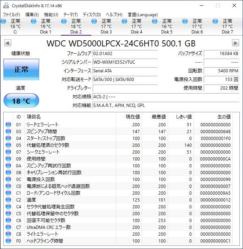Click the status icon for row 04 スタート/ストップ回数

point(8,138)
